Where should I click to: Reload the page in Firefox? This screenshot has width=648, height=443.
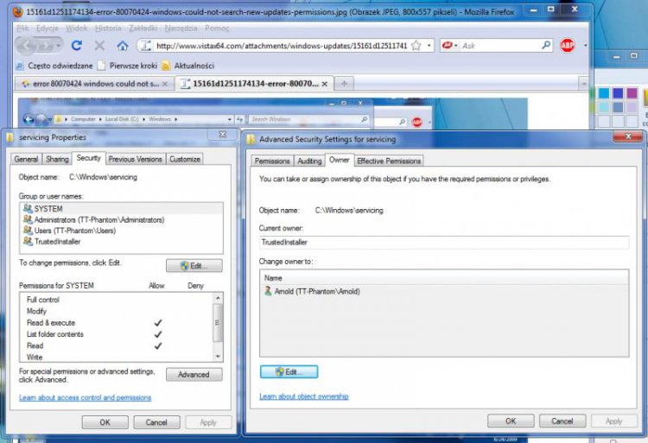(x=76, y=45)
